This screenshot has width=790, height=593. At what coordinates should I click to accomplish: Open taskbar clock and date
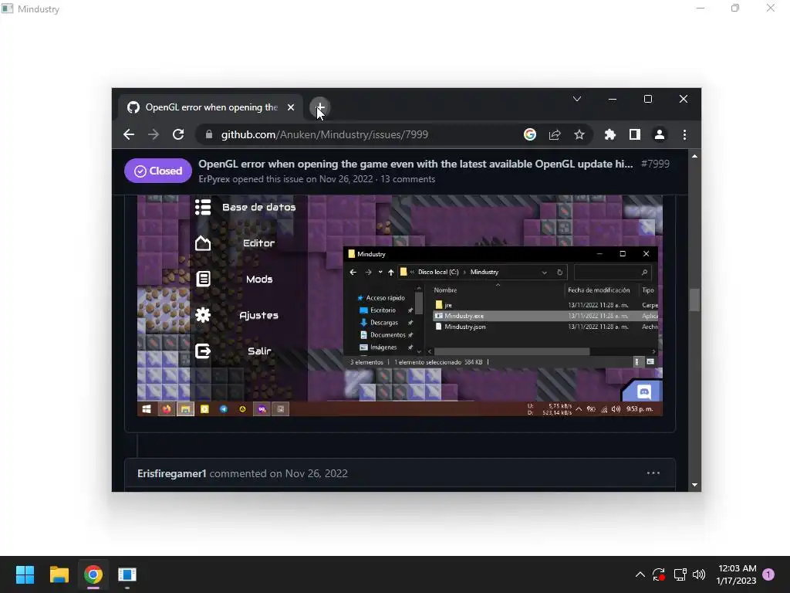[737, 574]
